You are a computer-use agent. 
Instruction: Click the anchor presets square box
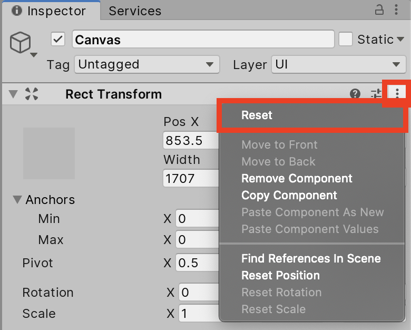(x=49, y=153)
